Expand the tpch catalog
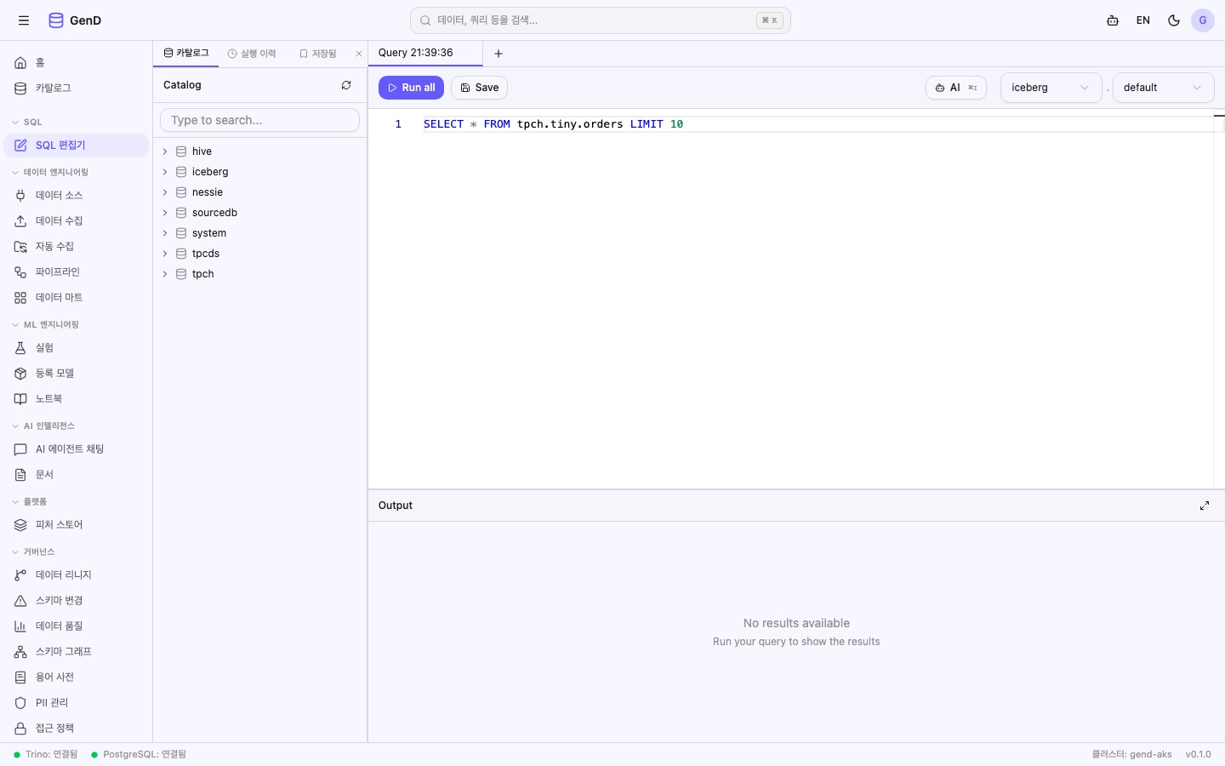Screen dimensions: 1225x766 click(x=165, y=274)
